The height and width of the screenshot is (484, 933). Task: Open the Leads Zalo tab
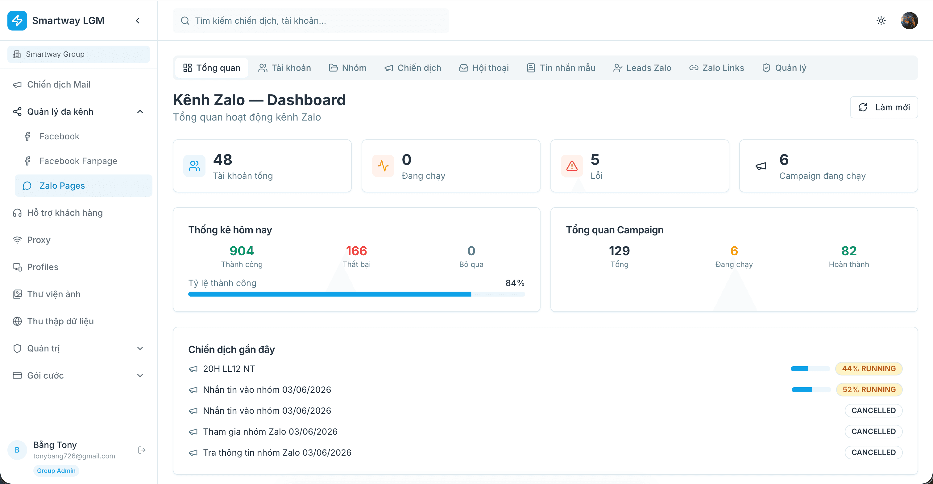(x=642, y=68)
